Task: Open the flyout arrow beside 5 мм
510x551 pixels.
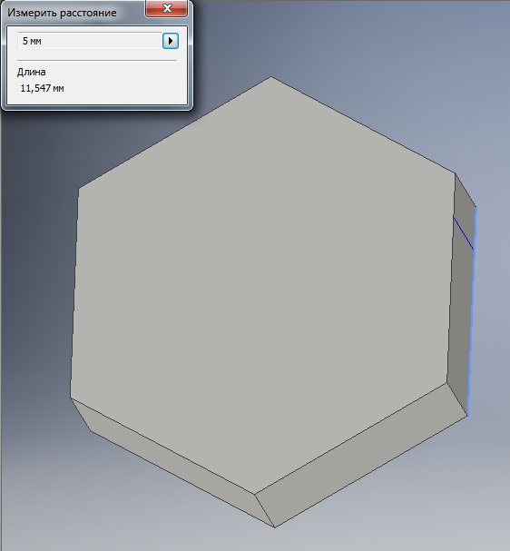Action: pos(171,41)
